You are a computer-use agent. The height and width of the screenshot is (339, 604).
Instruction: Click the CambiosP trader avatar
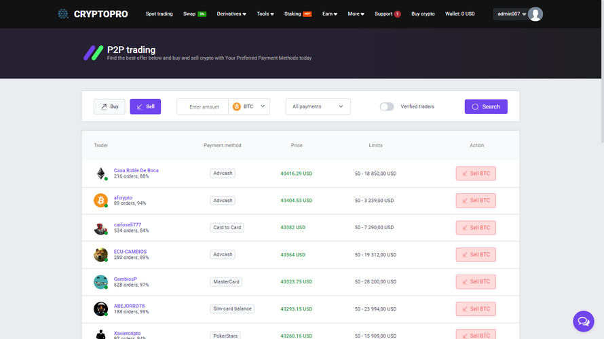point(100,282)
